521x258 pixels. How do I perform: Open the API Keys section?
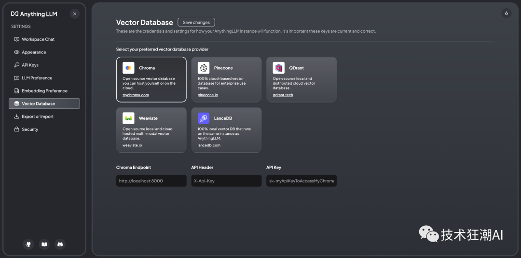pos(30,65)
